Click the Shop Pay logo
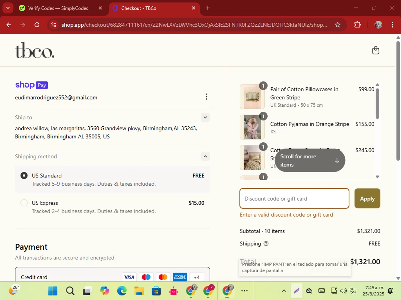Image resolution: width=401 pixels, height=300 pixels. coord(32,85)
